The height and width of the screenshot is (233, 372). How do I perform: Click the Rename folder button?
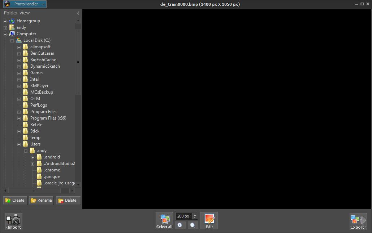41,200
